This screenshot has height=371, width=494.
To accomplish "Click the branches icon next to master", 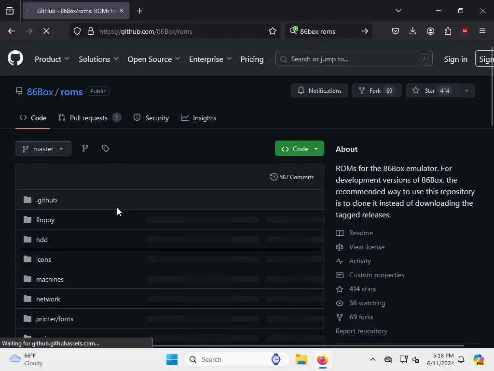I will tap(85, 148).
